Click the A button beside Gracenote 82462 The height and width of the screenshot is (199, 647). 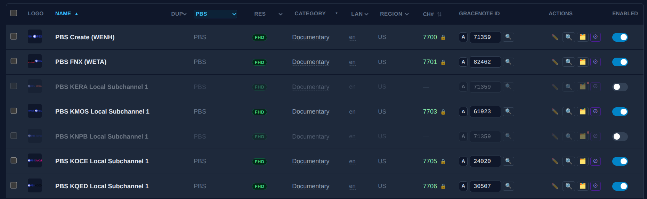coord(463,62)
